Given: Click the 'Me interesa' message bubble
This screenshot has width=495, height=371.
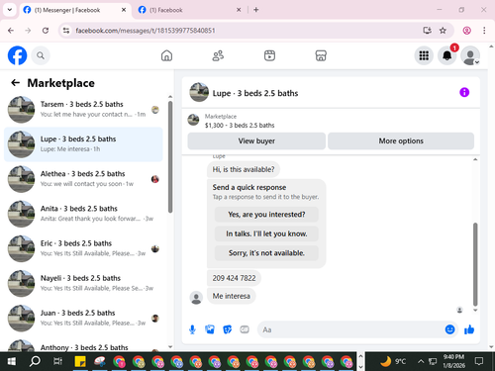Looking at the screenshot, I should (232, 296).
